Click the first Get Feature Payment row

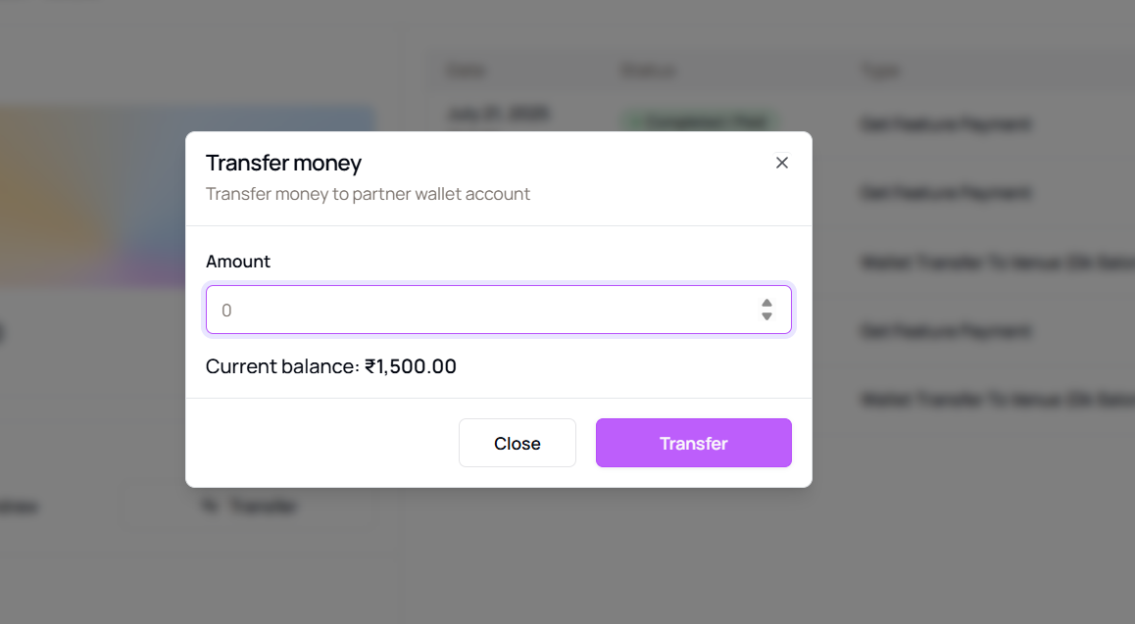[946, 123]
